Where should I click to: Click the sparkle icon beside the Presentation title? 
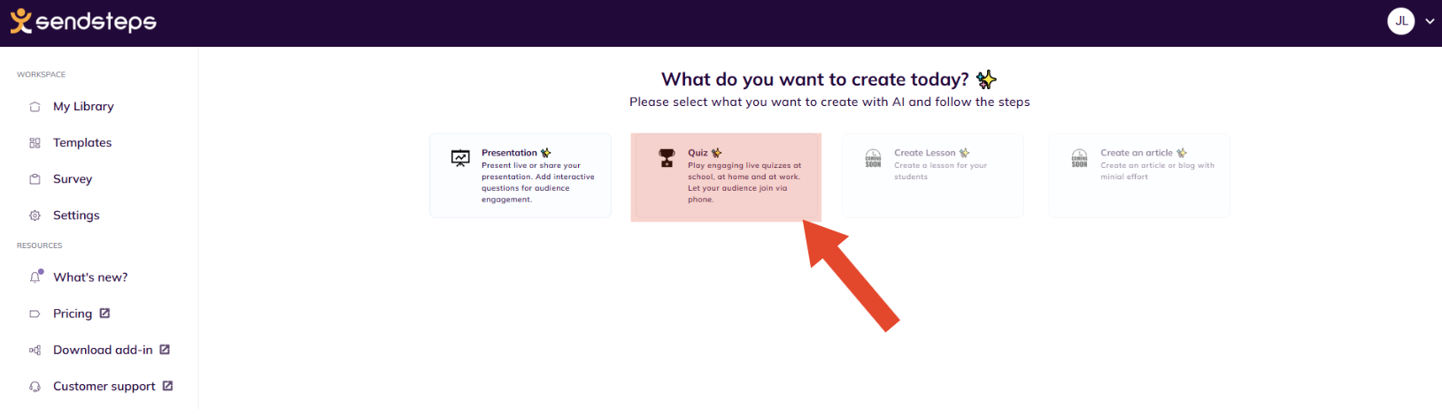tap(545, 153)
